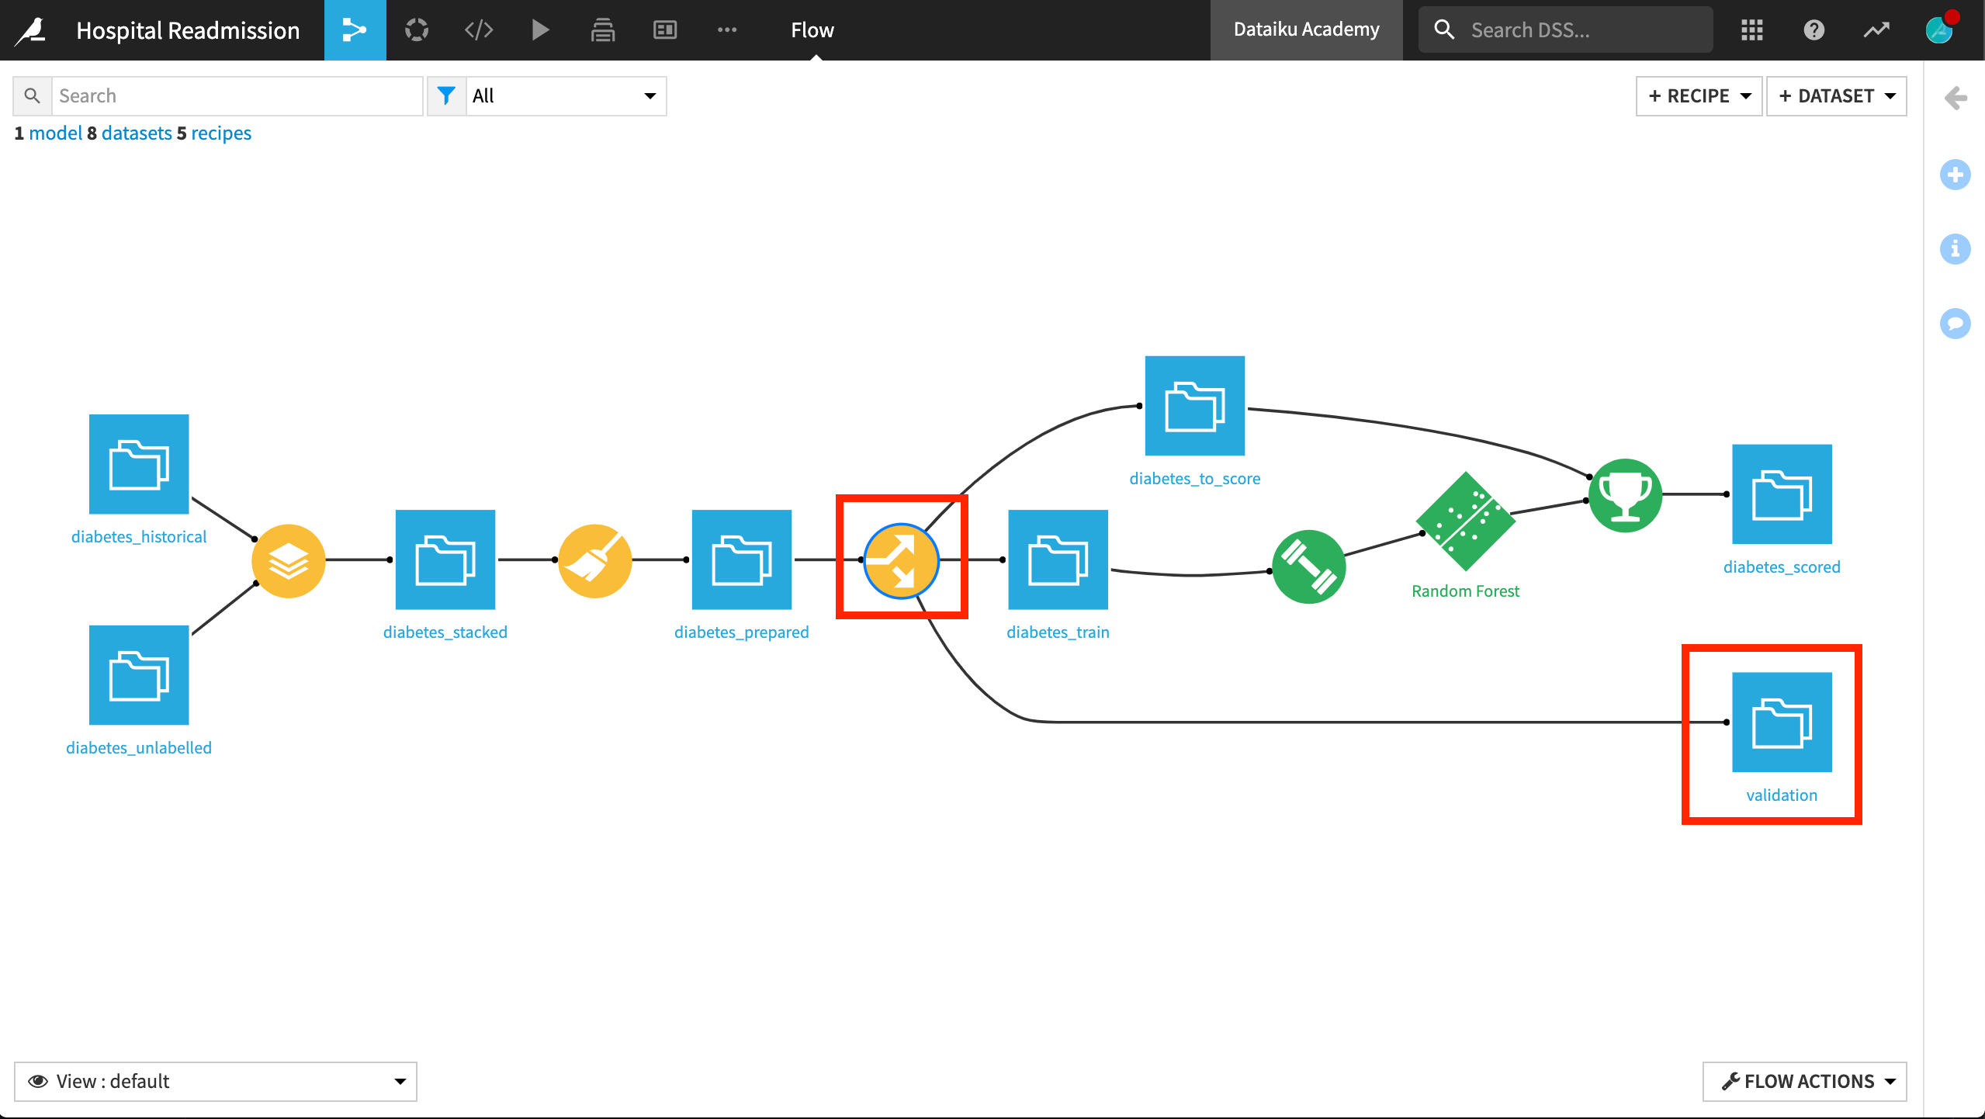Click the diabetes_scored label text
This screenshot has height=1119, width=1985.
click(x=1782, y=567)
